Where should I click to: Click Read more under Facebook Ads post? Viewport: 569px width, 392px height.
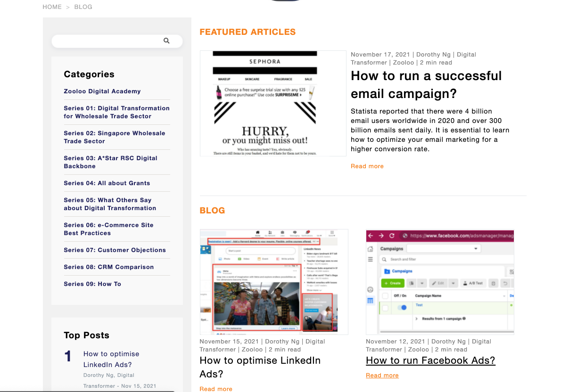pos(382,376)
